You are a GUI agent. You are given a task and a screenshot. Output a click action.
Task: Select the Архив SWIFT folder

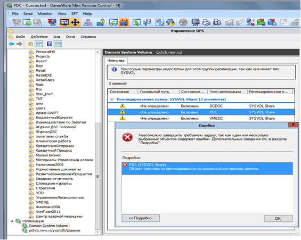tap(47, 113)
